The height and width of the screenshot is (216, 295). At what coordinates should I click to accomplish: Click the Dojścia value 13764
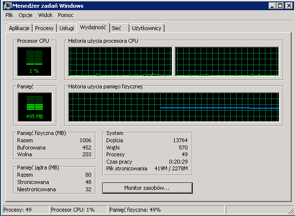coord(180,140)
